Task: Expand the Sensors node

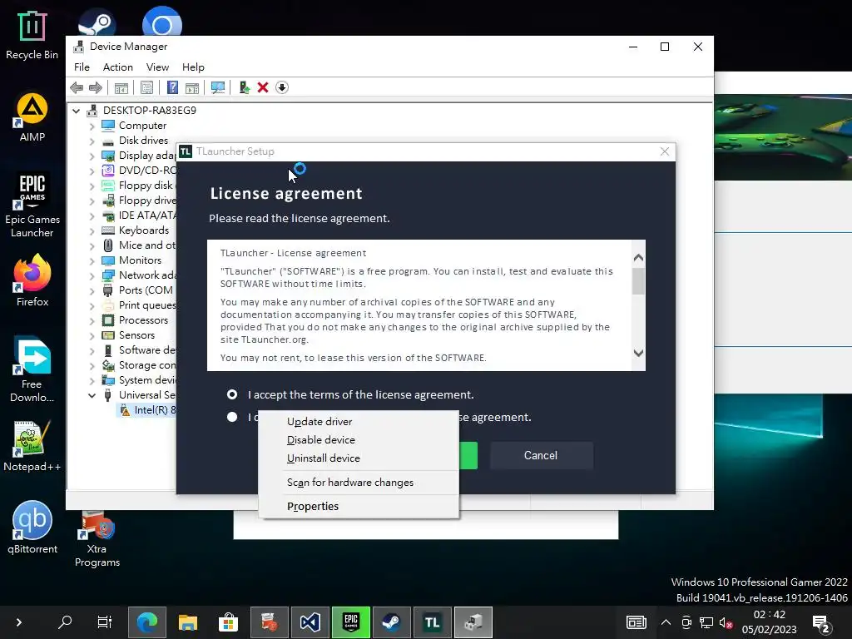Action: [x=92, y=336]
